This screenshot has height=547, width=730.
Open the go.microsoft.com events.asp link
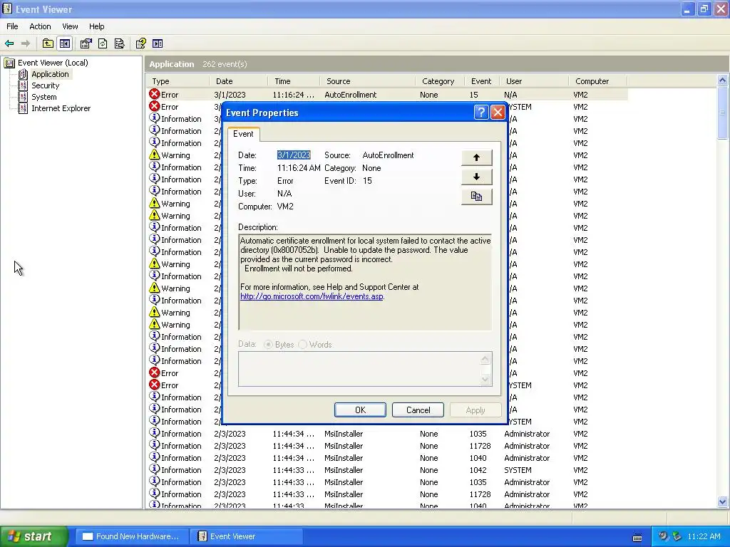[312, 296]
